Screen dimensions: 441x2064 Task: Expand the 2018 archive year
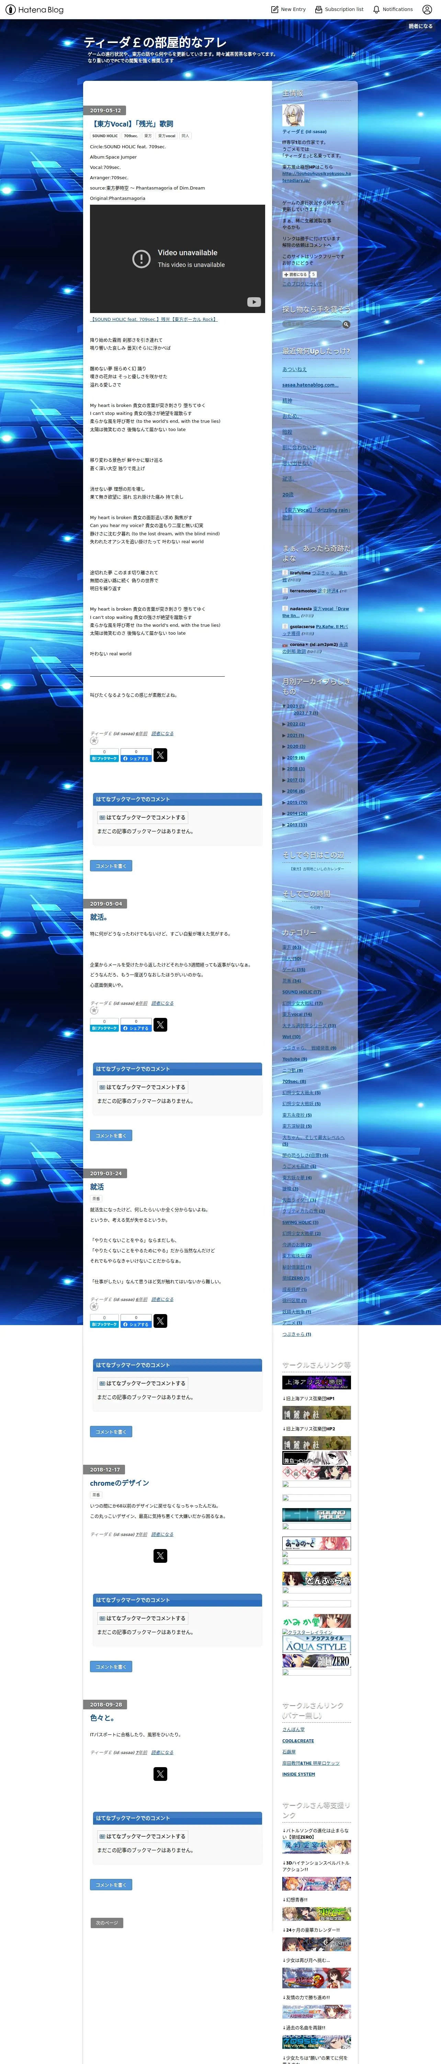[x=284, y=769]
